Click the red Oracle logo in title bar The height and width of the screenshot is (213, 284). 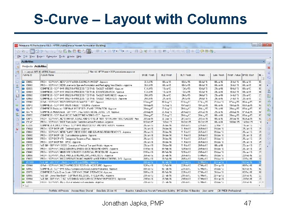16,45
